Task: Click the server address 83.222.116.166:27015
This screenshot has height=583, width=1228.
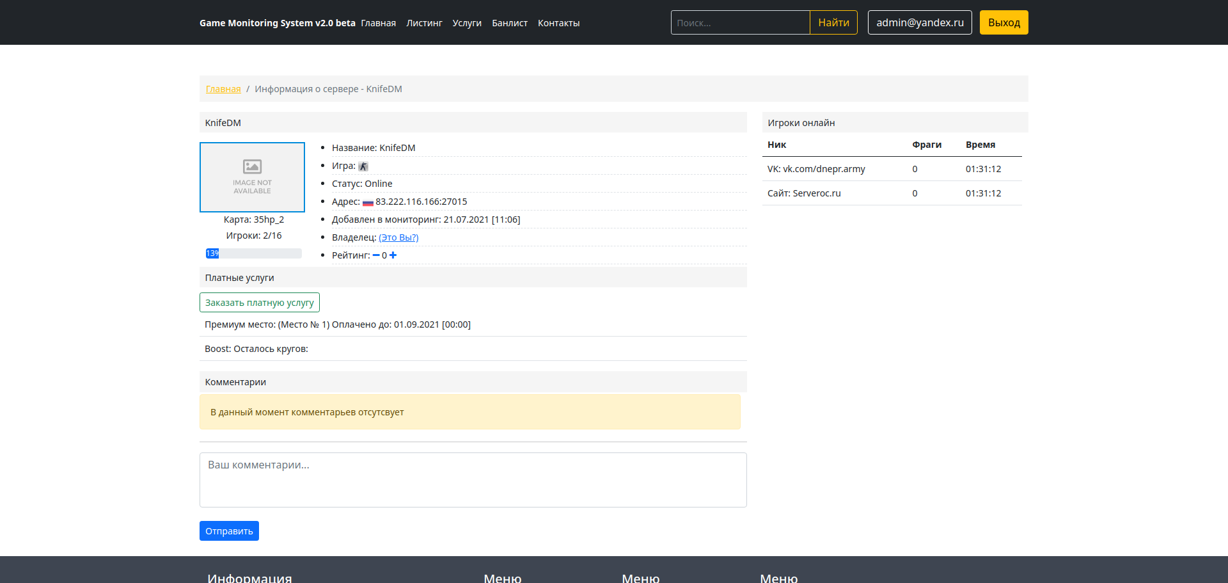Action: tap(421, 202)
